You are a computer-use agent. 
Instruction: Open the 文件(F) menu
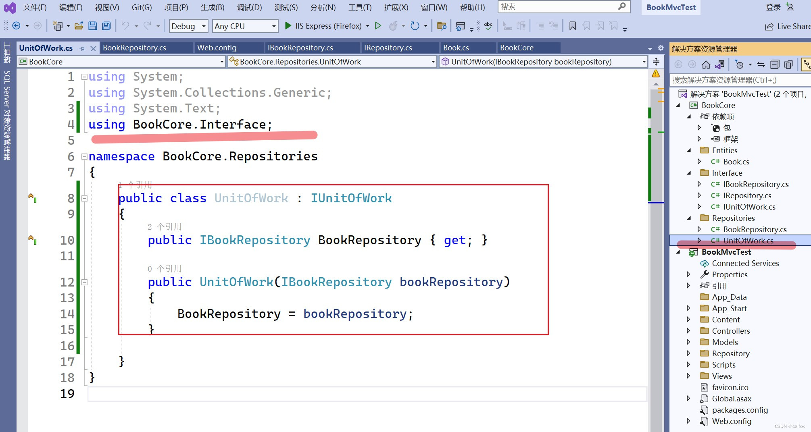(35, 7)
